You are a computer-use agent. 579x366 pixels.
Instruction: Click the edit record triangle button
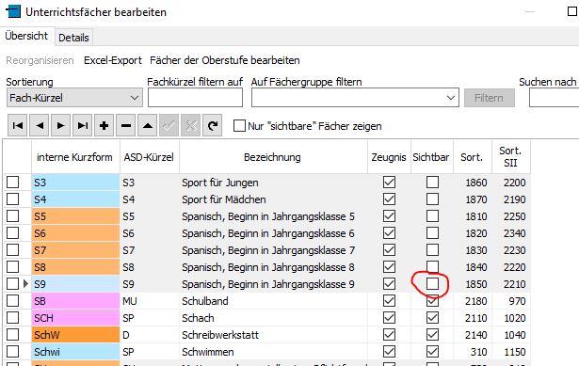(147, 126)
